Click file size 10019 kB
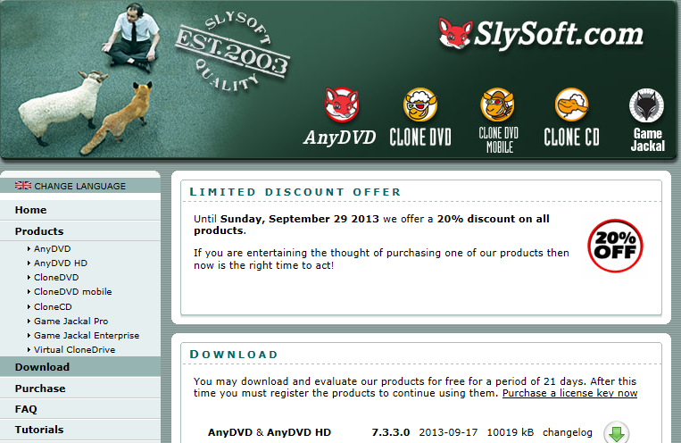Image resolution: width=681 pixels, height=443 pixels. [x=511, y=432]
